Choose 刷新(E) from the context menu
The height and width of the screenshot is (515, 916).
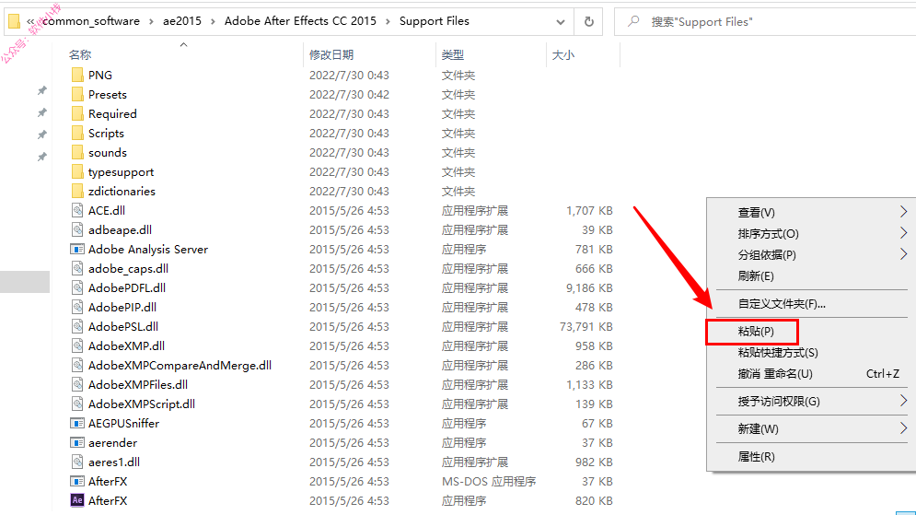coord(755,275)
